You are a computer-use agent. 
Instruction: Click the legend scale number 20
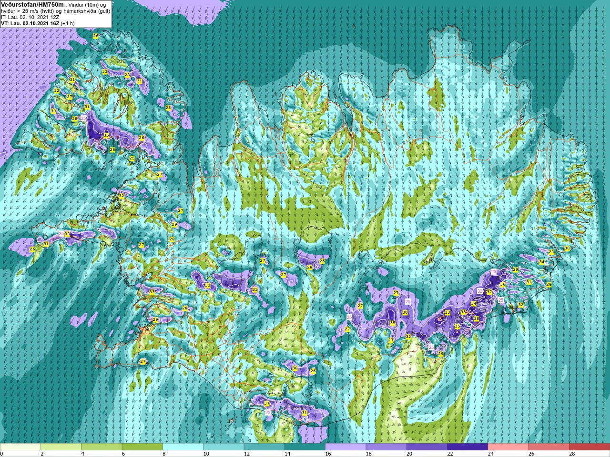pyautogui.click(x=409, y=454)
